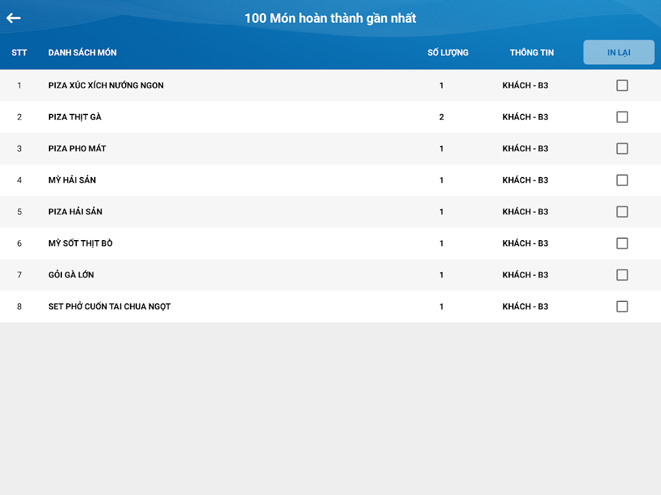Screen dimensions: 661x495
Task: Click KHÁCH - B3 in GỎI GÀ LỚN row
Action: [x=525, y=275]
